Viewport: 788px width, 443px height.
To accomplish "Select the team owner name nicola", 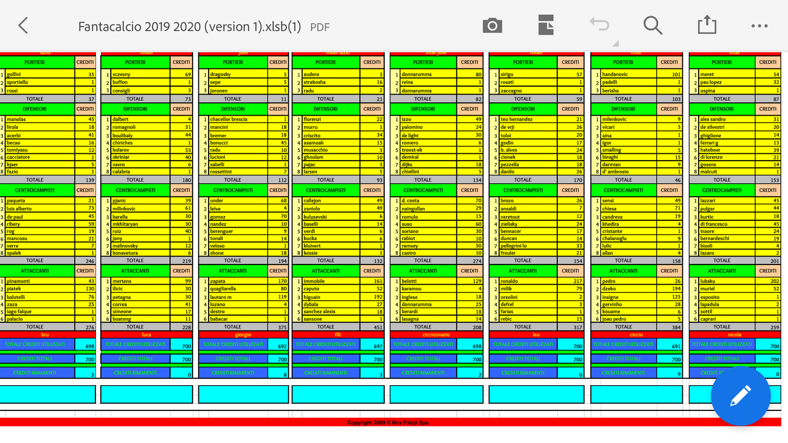I will [734, 335].
